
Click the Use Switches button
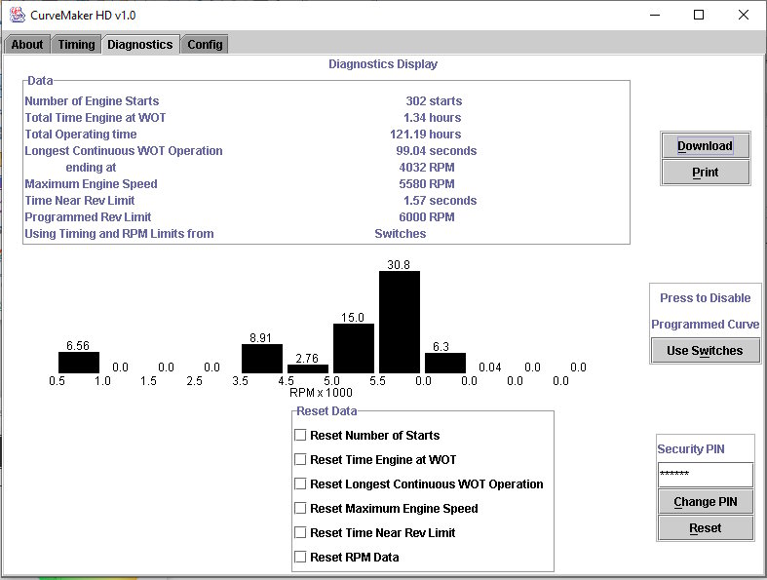705,351
